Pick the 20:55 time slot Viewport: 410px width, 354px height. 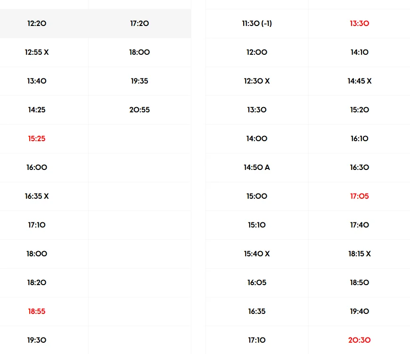(x=139, y=110)
